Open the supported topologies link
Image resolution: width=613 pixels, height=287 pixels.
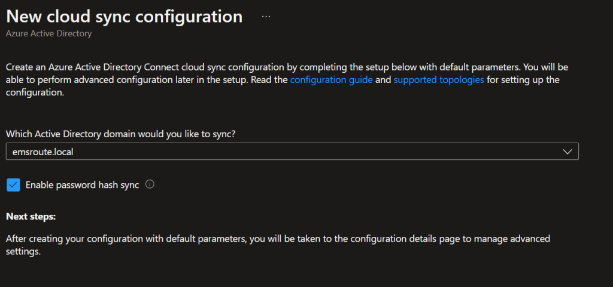pyautogui.click(x=439, y=79)
